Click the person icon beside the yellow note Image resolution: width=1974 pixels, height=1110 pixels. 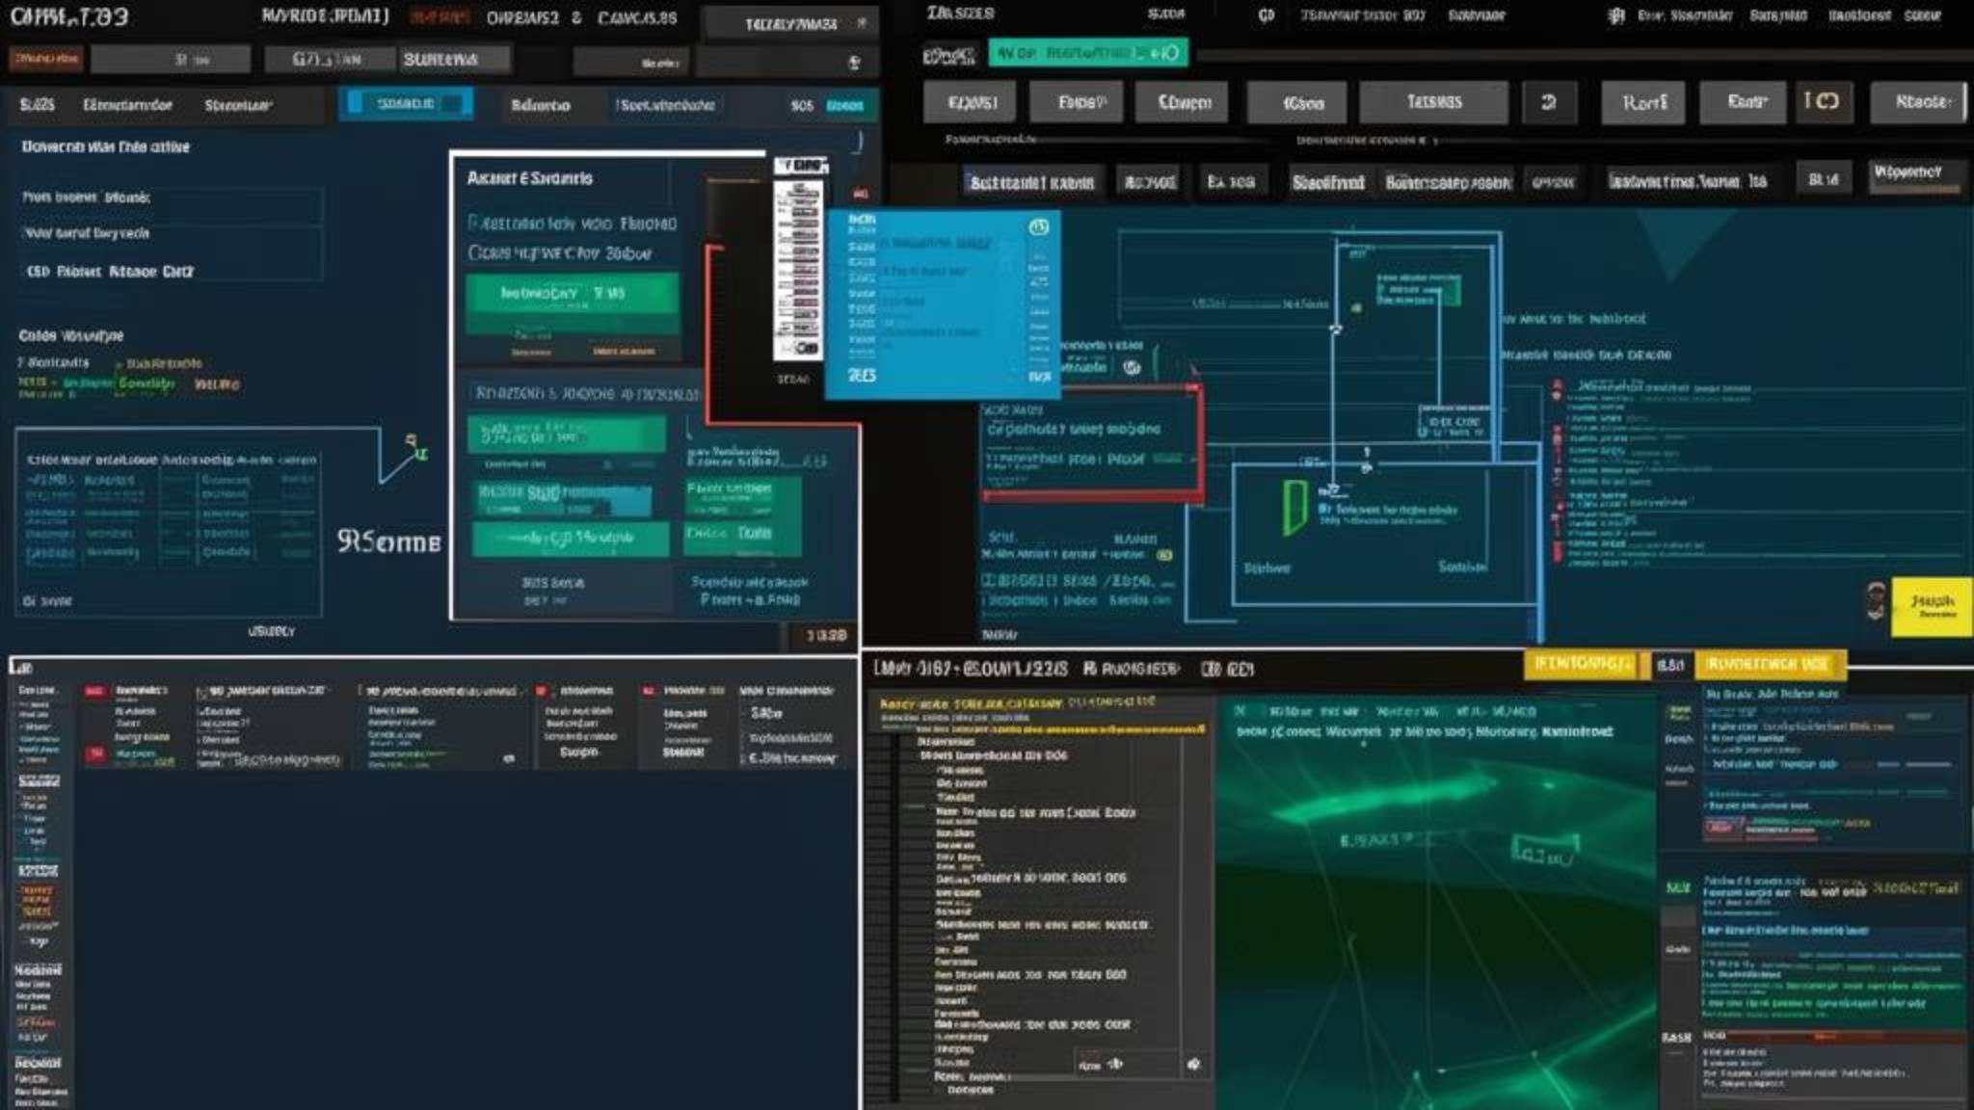point(1876,600)
